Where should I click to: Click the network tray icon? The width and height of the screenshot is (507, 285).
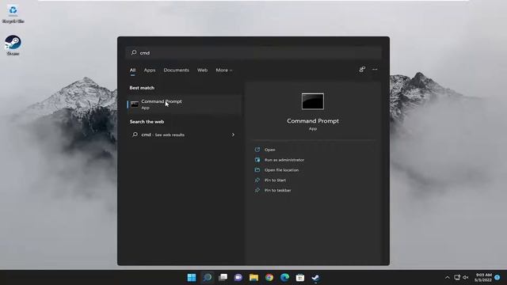(457, 278)
